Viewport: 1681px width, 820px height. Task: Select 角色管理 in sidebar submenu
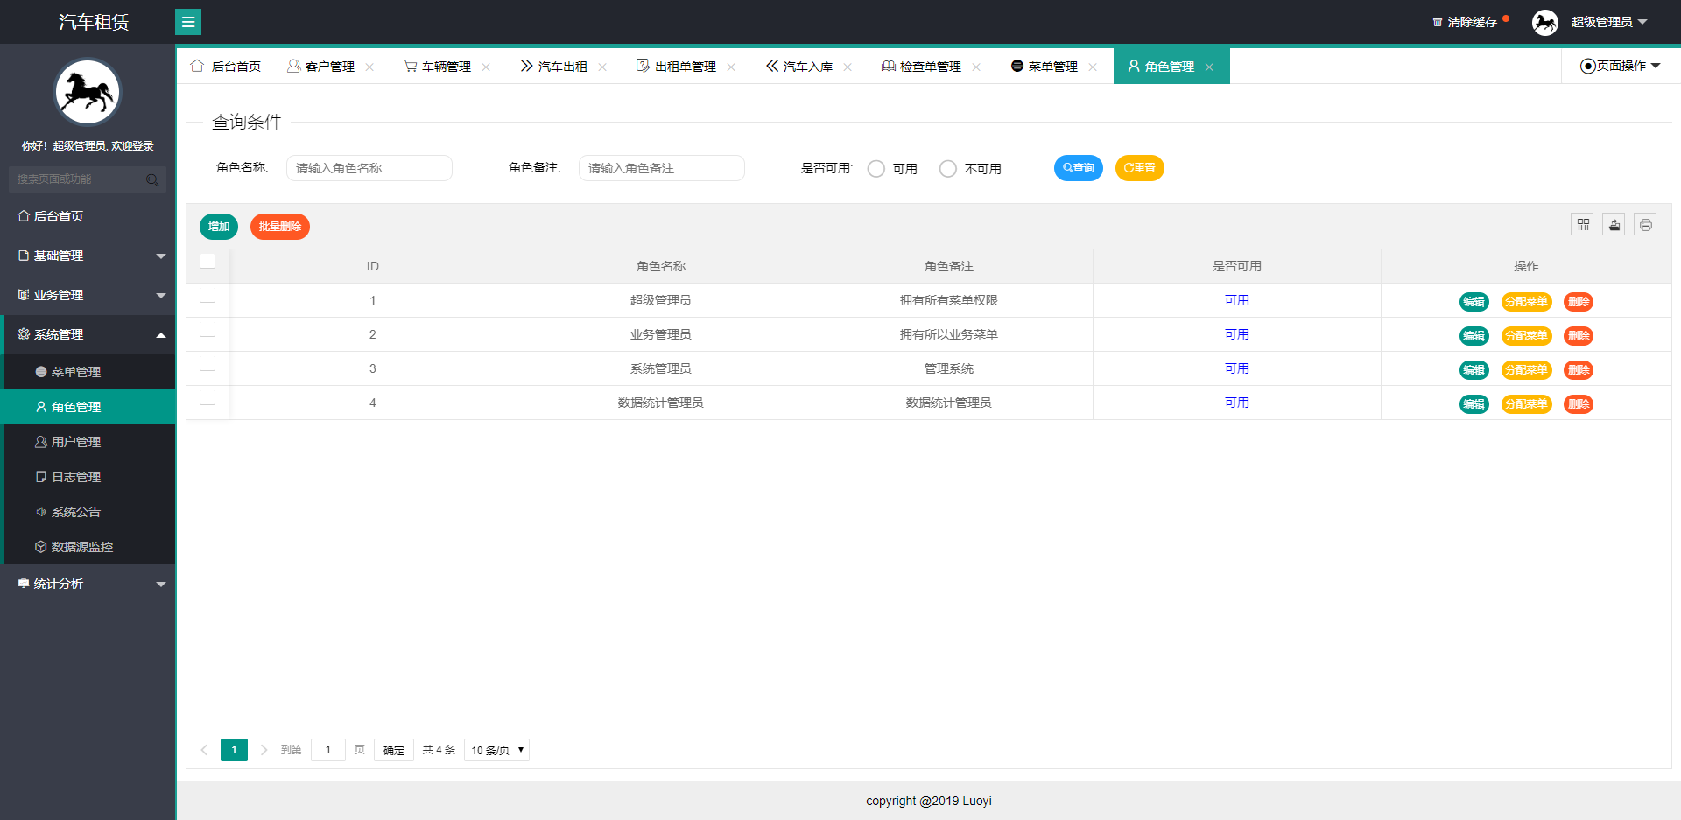88,407
